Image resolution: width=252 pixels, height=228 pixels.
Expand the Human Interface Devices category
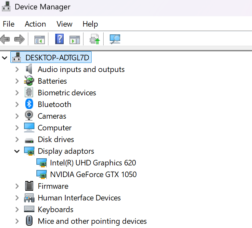click(x=17, y=198)
